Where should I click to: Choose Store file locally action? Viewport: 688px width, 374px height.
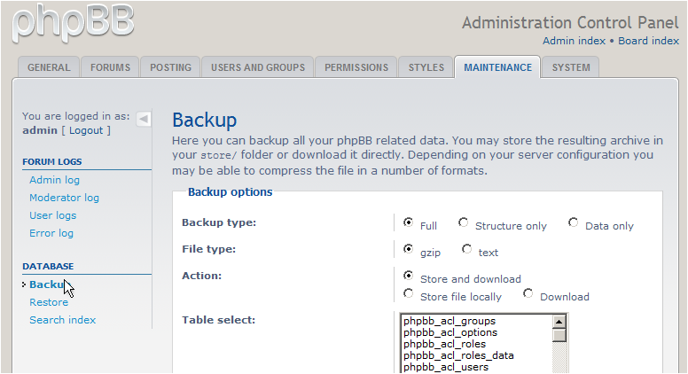point(408,293)
